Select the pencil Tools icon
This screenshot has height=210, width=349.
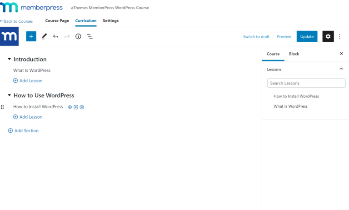coord(44,36)
